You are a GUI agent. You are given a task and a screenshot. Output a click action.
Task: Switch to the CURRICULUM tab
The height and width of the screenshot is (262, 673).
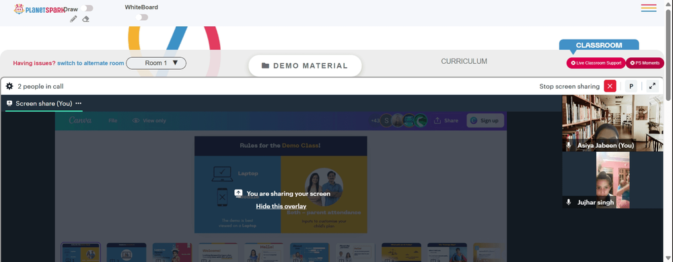pyautogui.click(x=464, y=61)
